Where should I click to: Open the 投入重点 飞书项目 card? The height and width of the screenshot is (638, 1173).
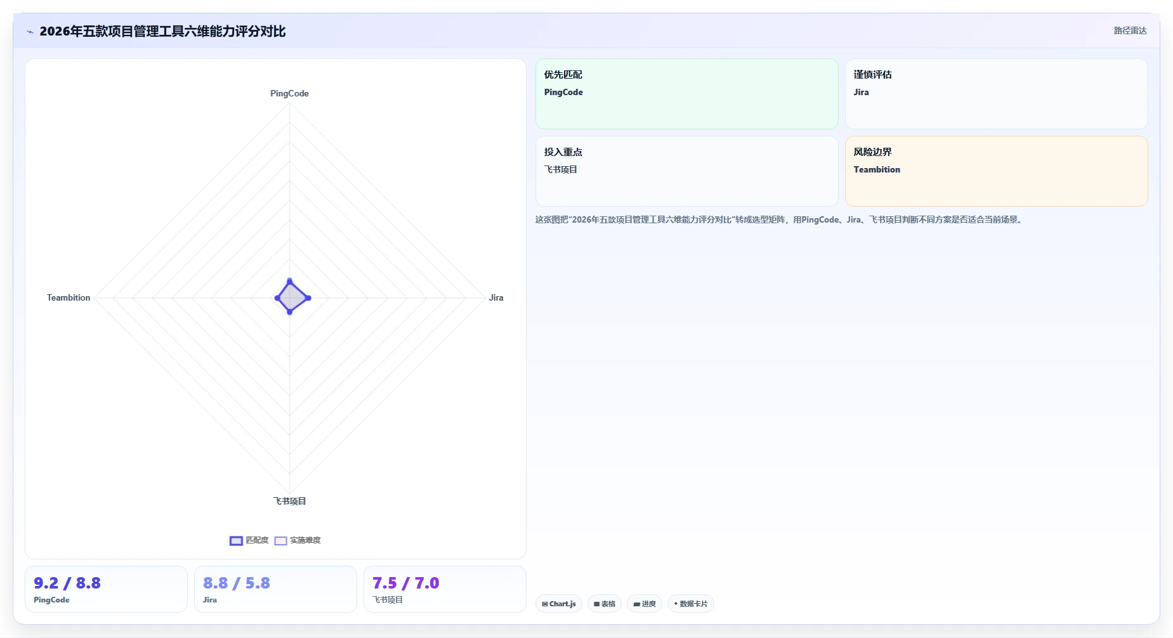tap(686, 171)
